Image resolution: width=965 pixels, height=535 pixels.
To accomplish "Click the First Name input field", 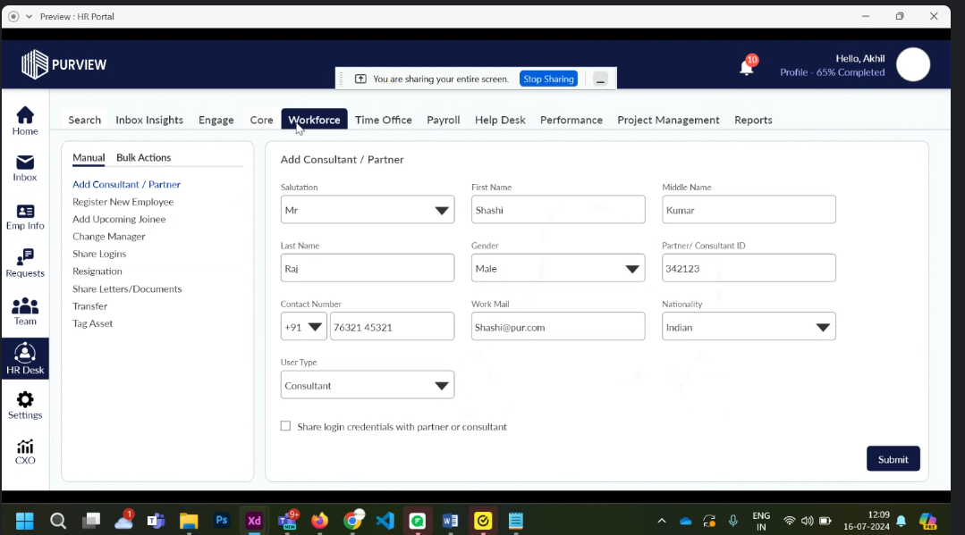I will (558, 210).
